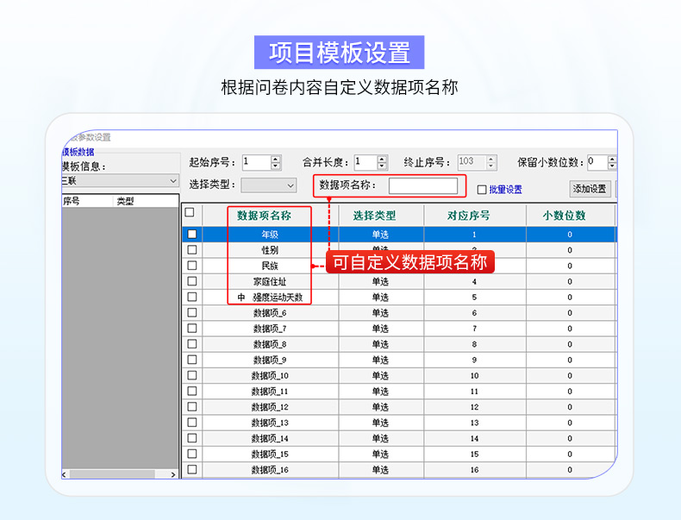Click the 数据项名称 column header

pyautogui.click(x=270, y=215)
